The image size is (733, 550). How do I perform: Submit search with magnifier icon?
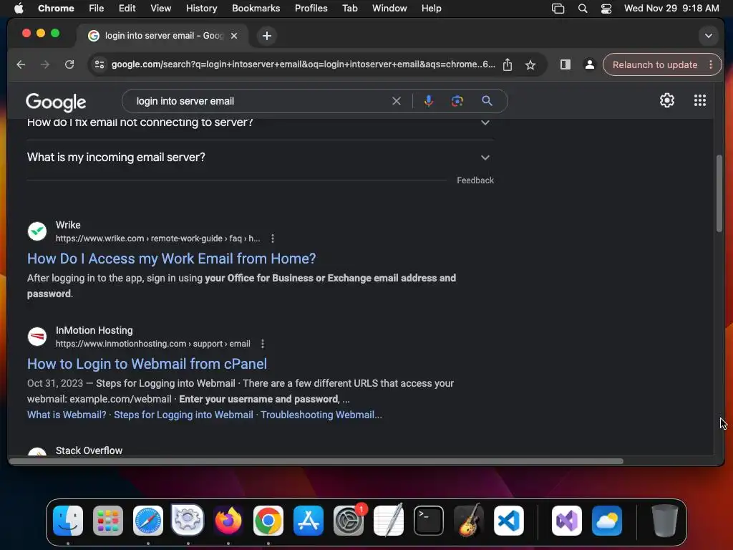point(487,101)
